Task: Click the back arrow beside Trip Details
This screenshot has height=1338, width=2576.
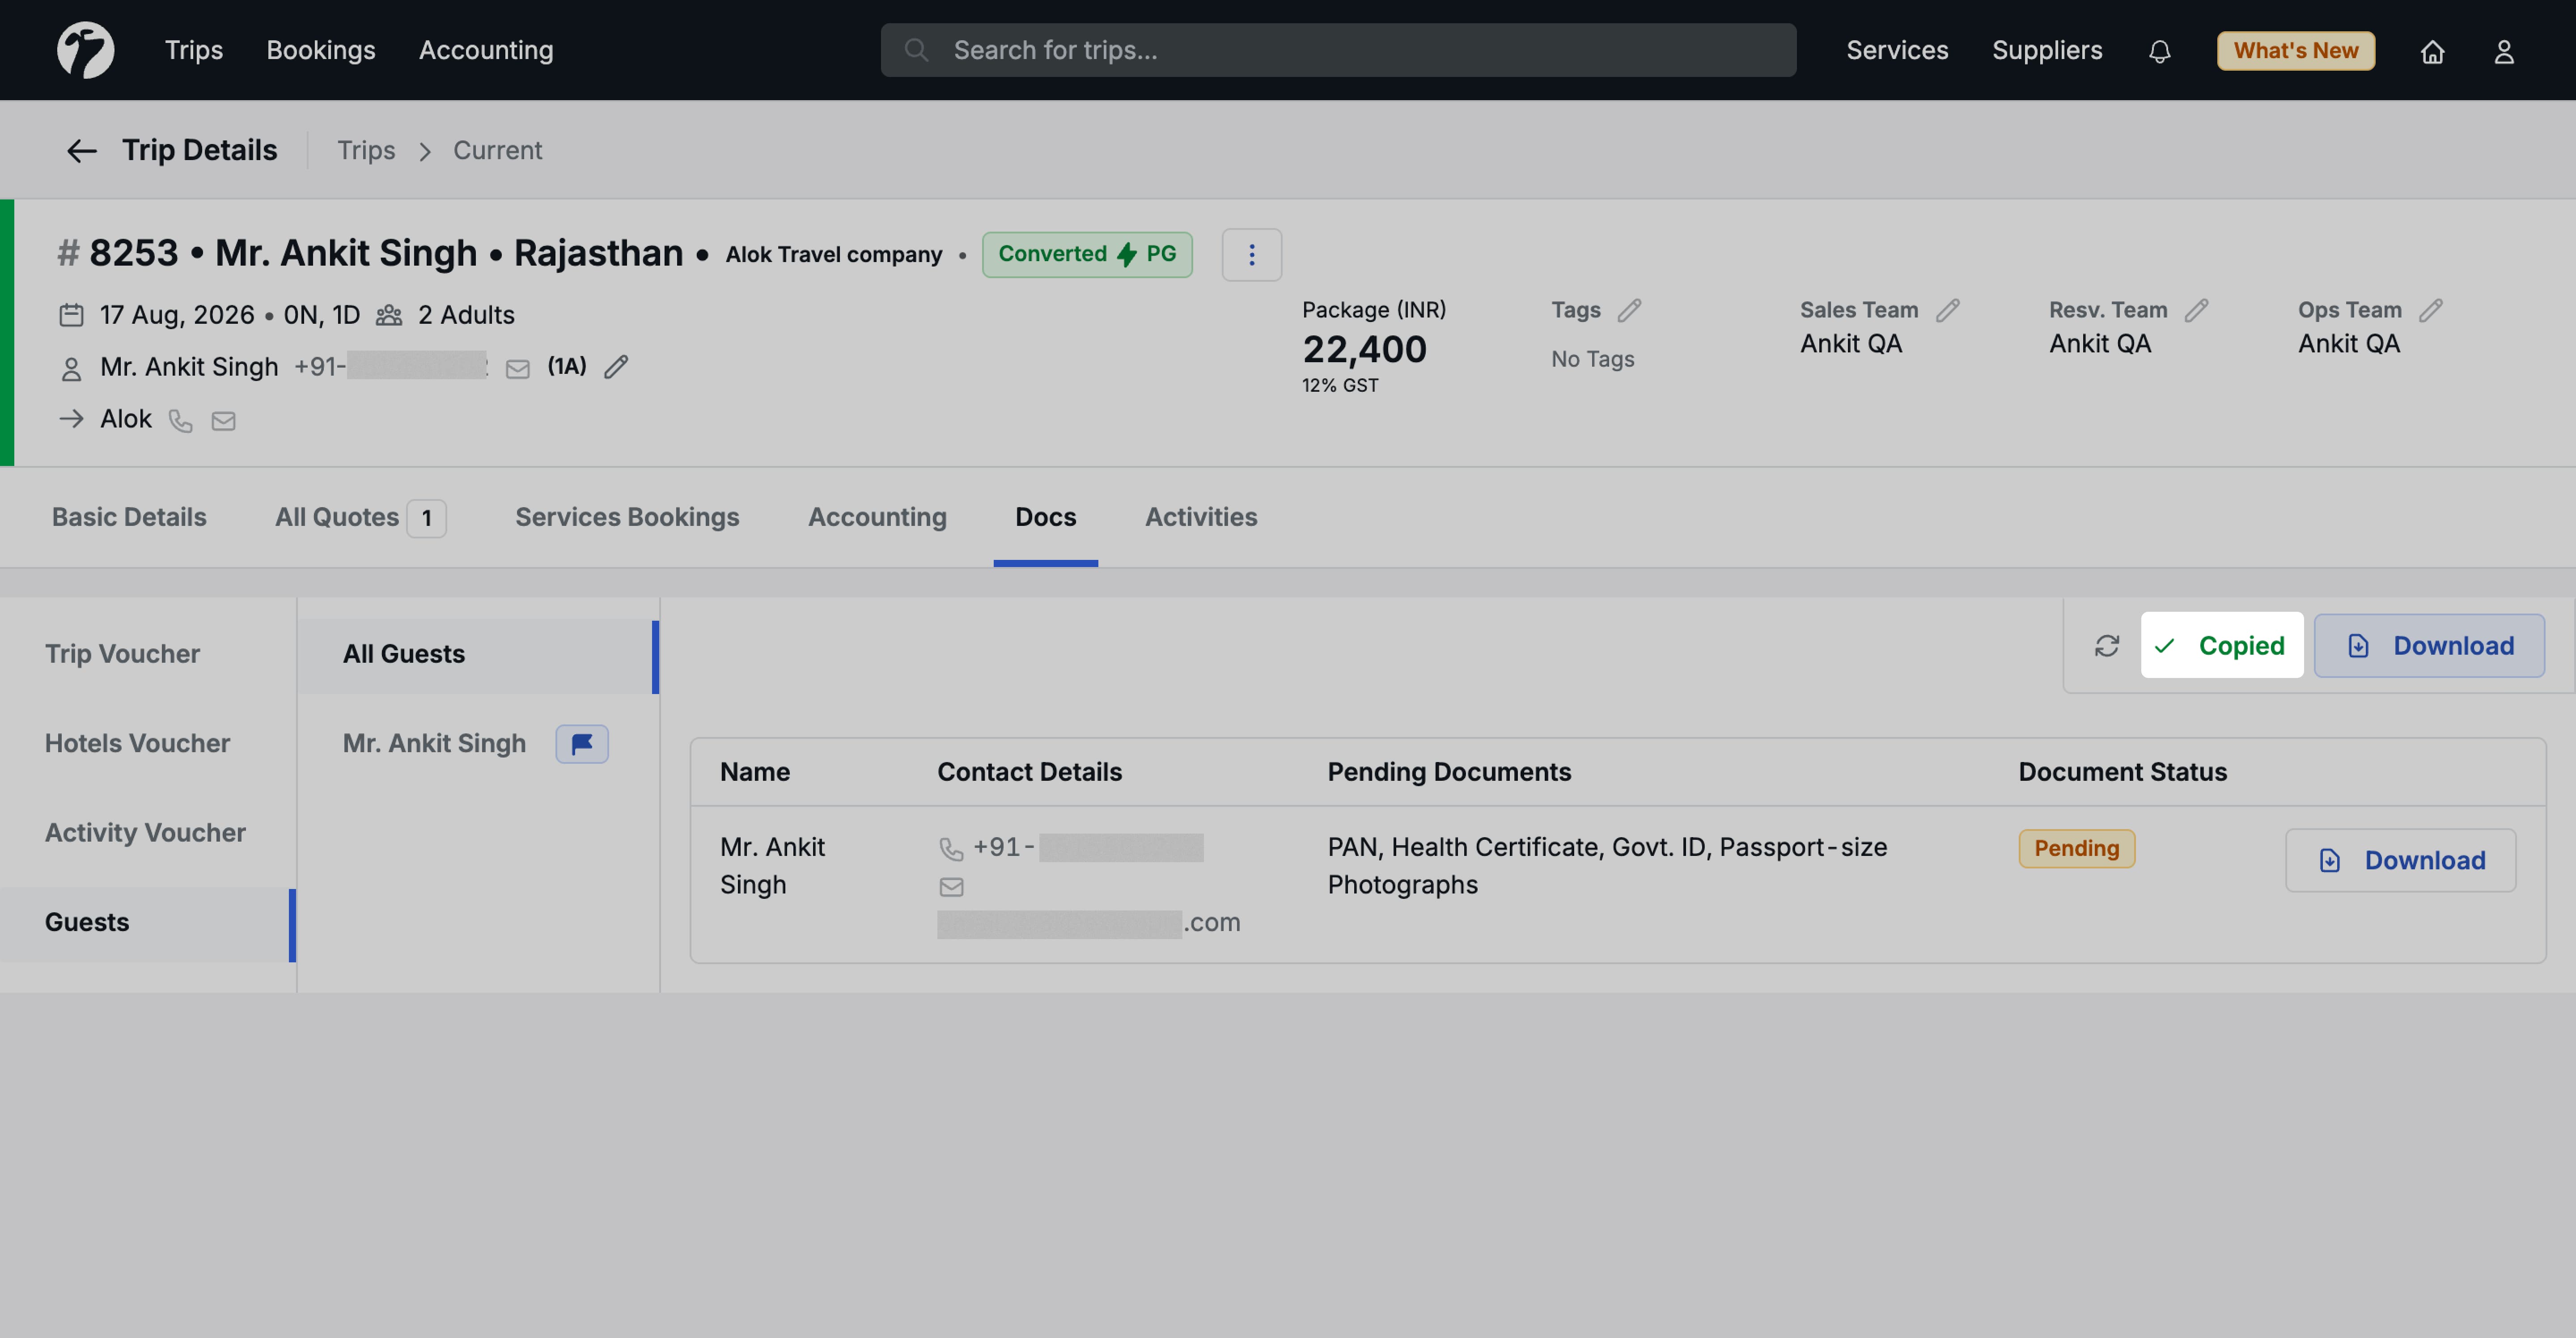Action: (81, 151)
